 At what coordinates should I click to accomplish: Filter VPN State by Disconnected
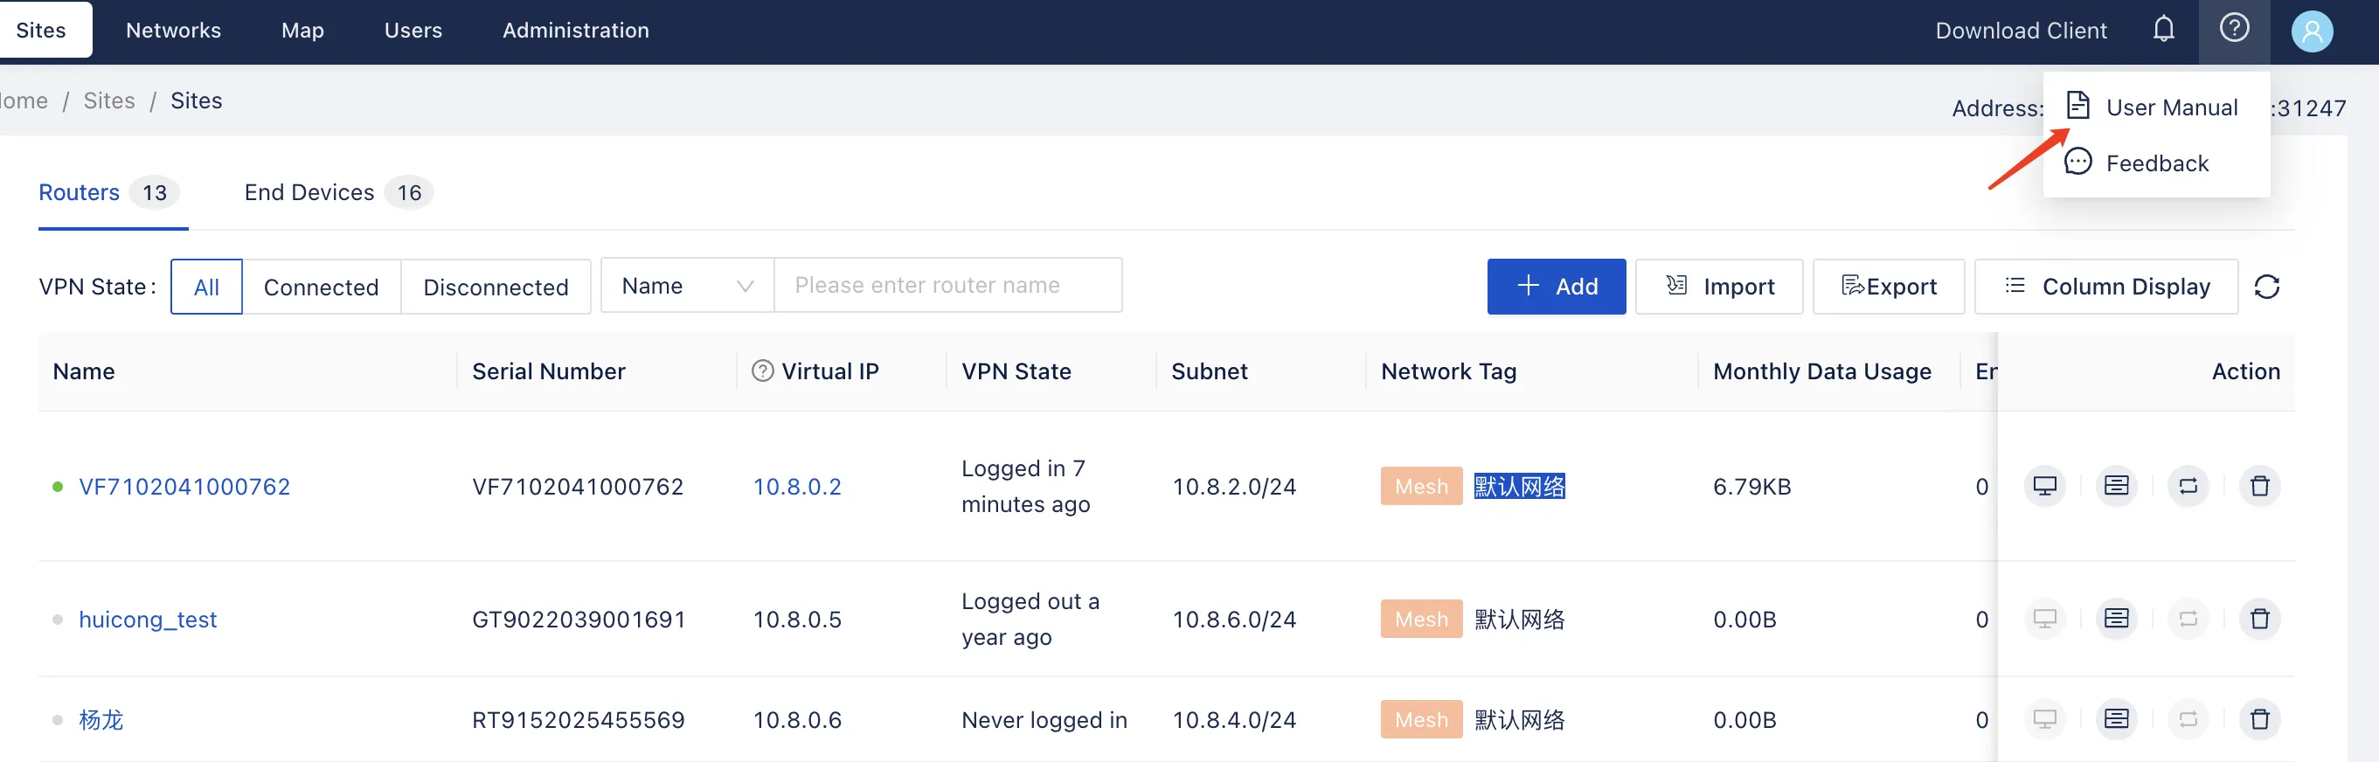[x=496, y=287]
